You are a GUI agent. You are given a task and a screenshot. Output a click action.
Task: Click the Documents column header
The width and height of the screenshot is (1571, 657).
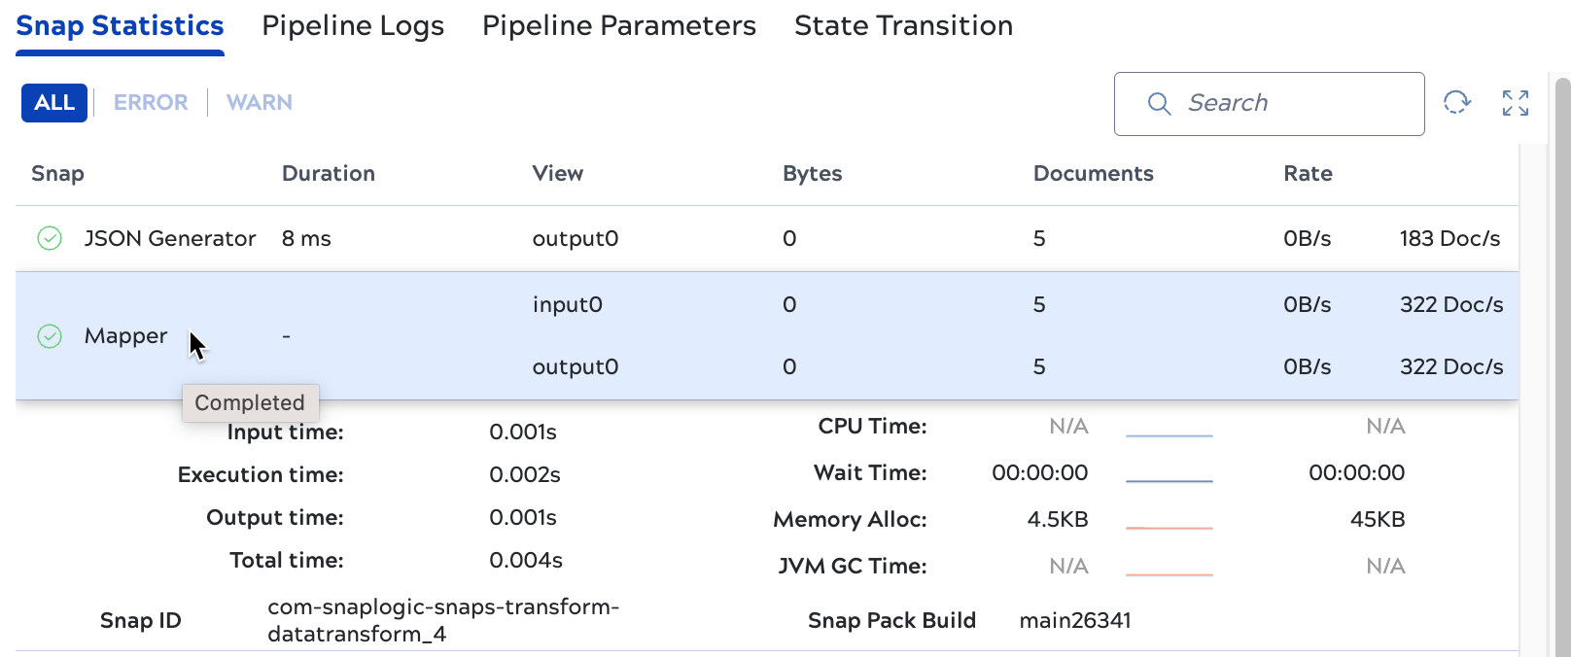pos(1093,174)
